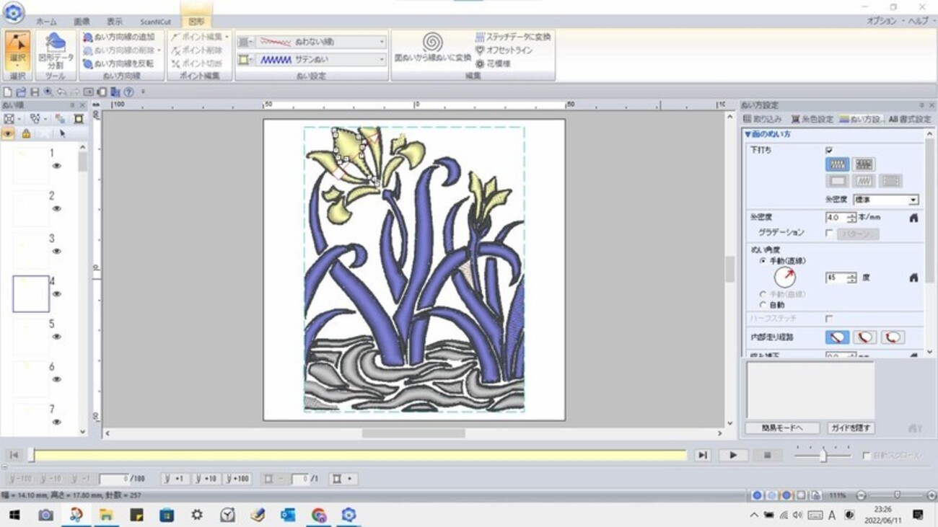Toggle visibility eye for sewing order item 5
938x527 pixels.
56,337
